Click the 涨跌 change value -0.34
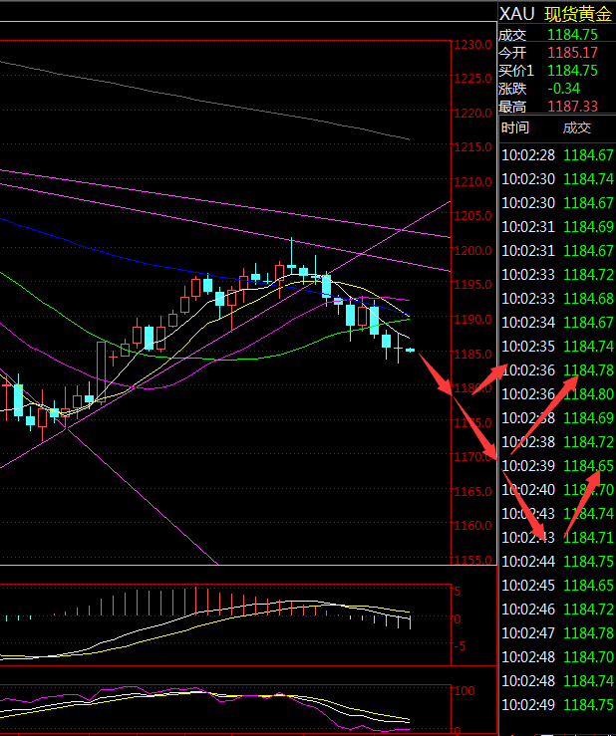616x736 pixels. coord(564,89)
